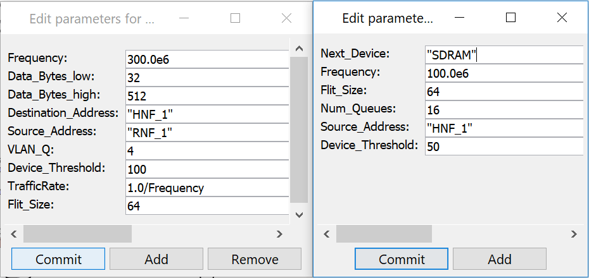This screenshot has width=589, height=278.
Task: Click Commit beside the Remove dialog's Add button
Action: pyautogui.click(x=58, y=259)
